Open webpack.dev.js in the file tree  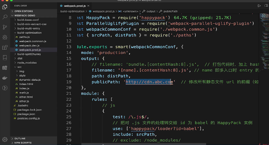(29, 46)
